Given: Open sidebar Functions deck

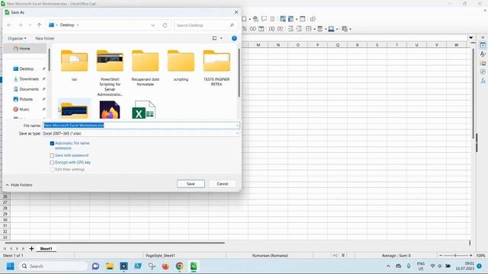Looking at the screenshot, I should [483, 81].
